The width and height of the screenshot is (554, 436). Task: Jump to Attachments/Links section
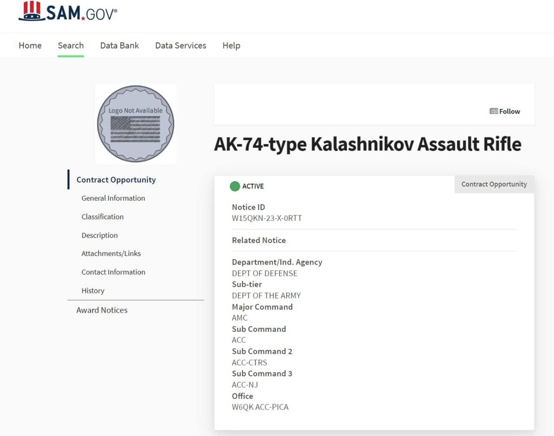[111, 253]
